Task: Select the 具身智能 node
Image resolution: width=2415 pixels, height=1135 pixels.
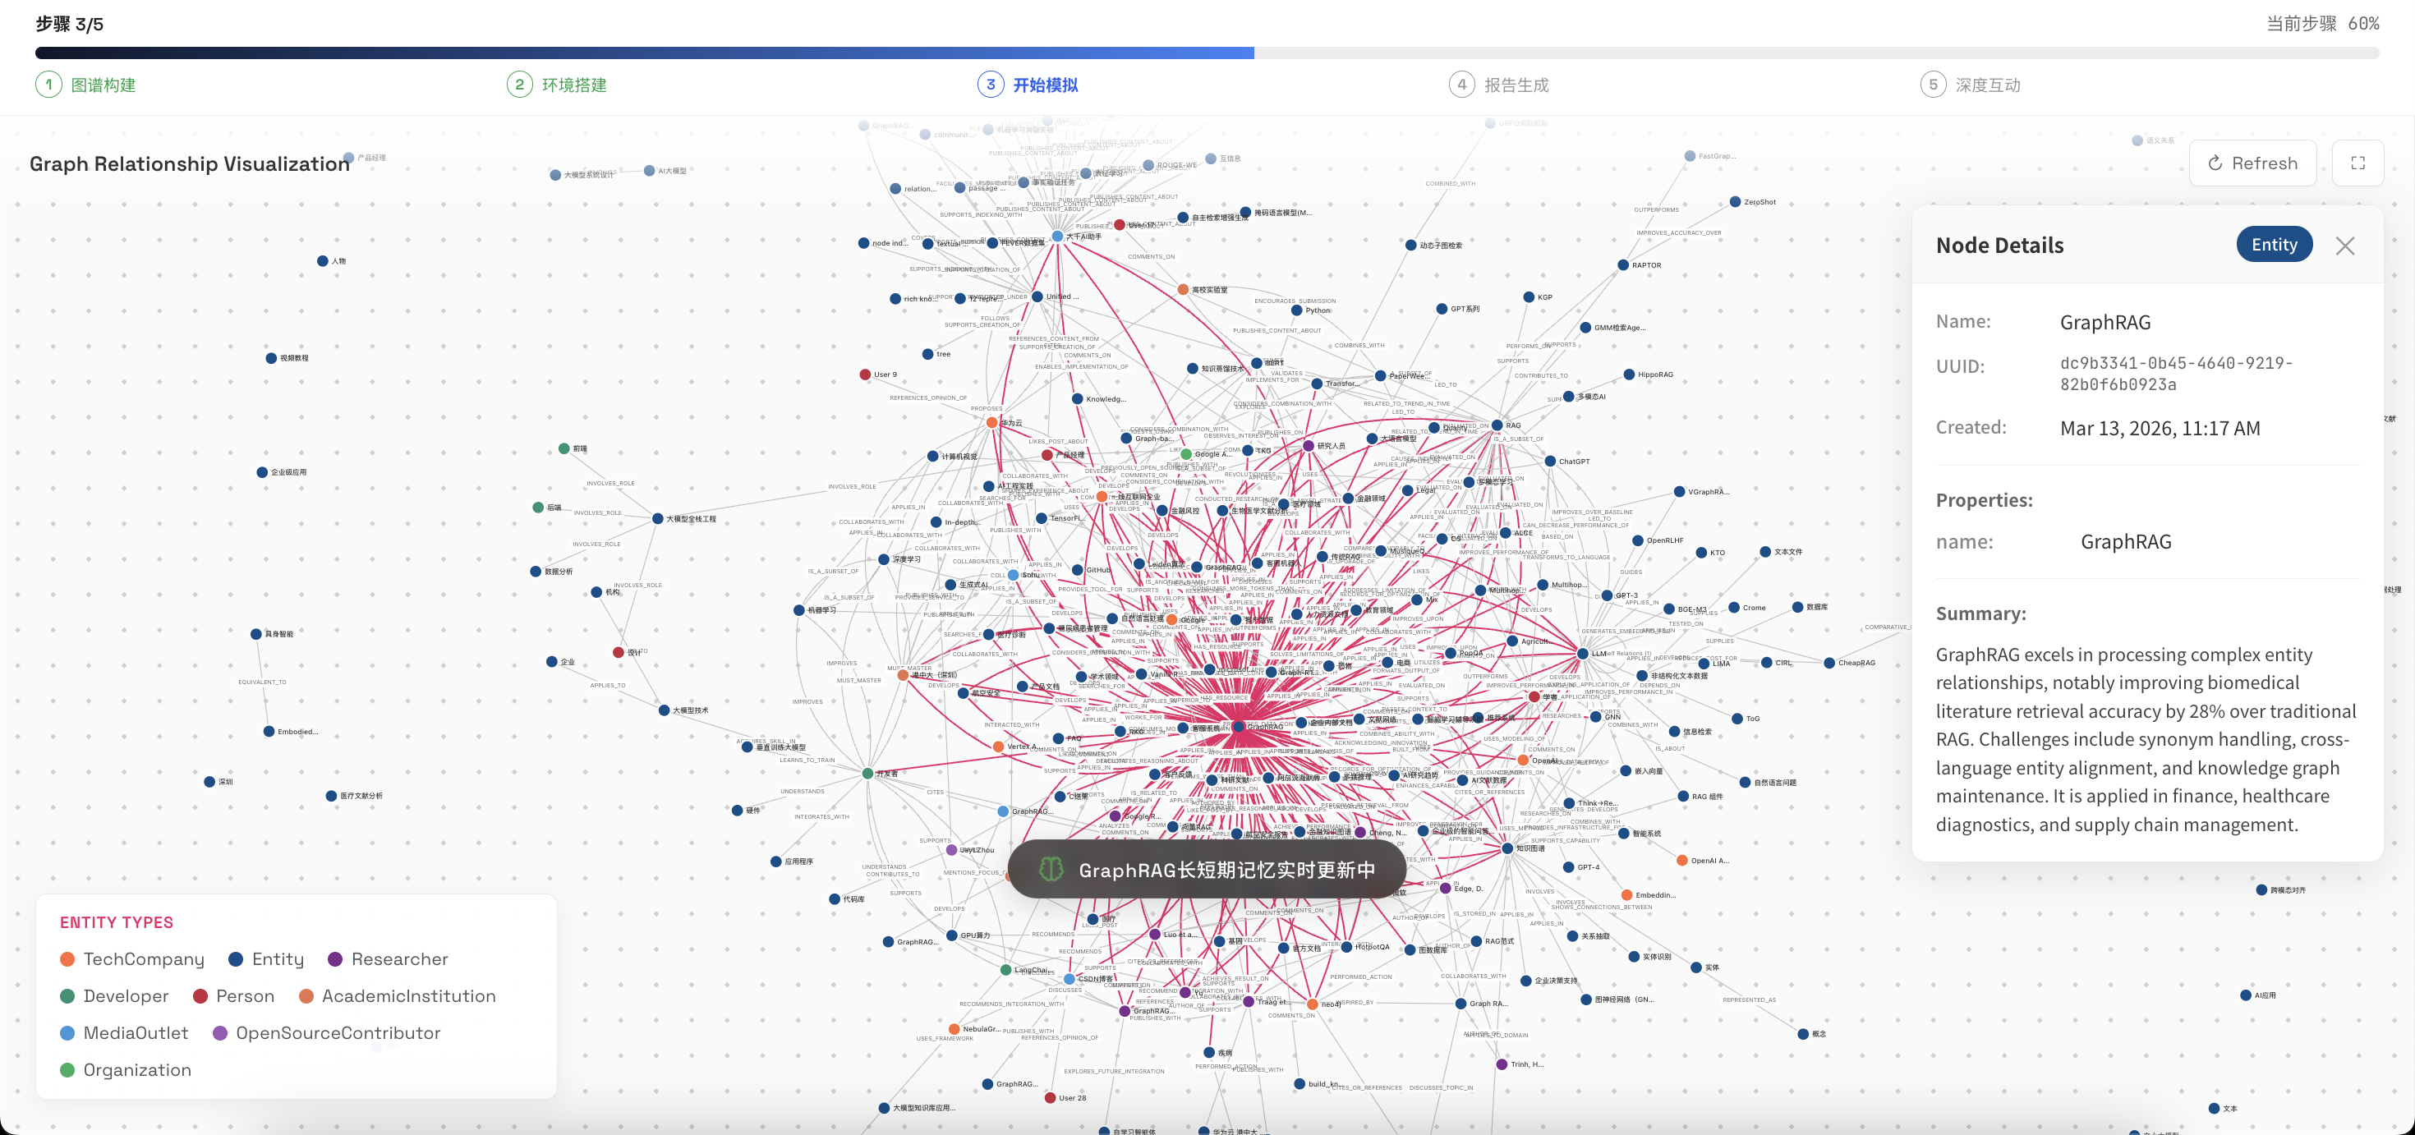Action: (256, 635)
